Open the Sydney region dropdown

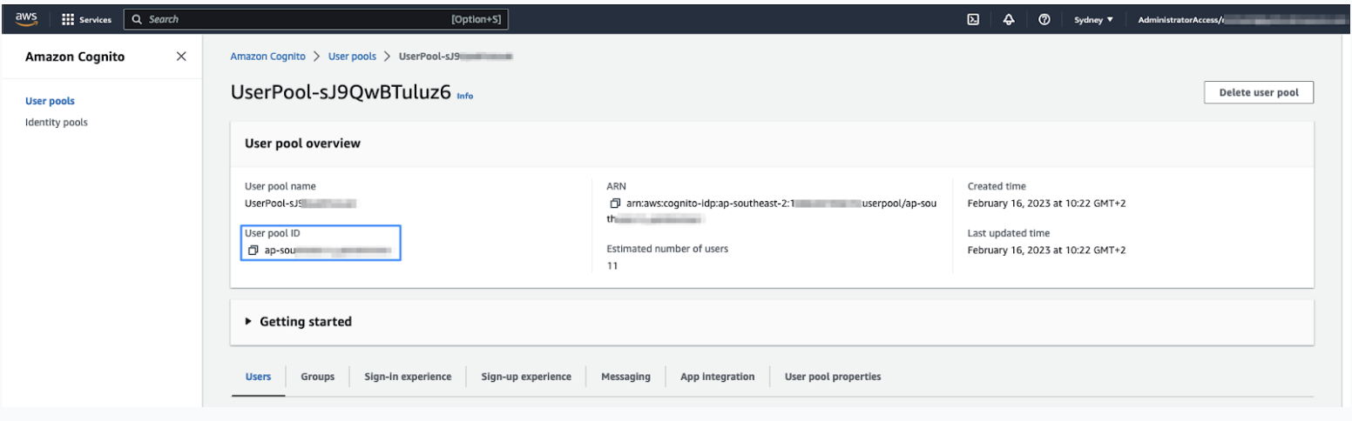1094,19
